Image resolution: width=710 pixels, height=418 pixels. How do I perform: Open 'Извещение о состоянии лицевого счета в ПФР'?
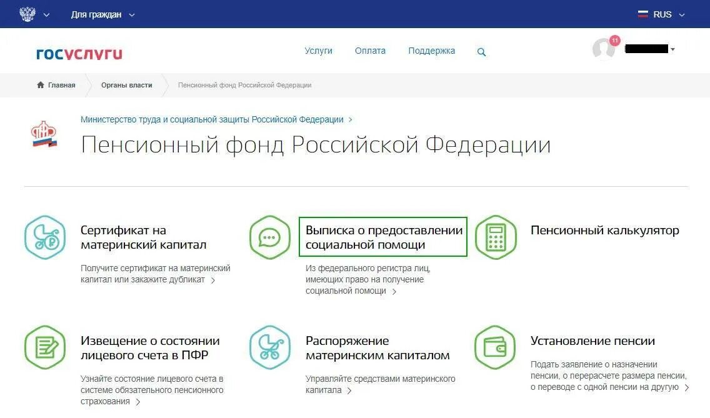[150, 348]
